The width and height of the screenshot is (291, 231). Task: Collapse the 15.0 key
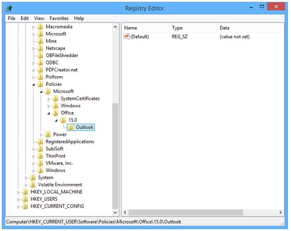pos(56,120)
